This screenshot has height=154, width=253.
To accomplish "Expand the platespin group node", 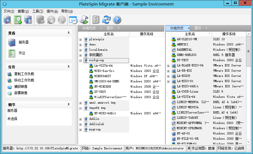I will pyautogui.click(x=80, y=40).
